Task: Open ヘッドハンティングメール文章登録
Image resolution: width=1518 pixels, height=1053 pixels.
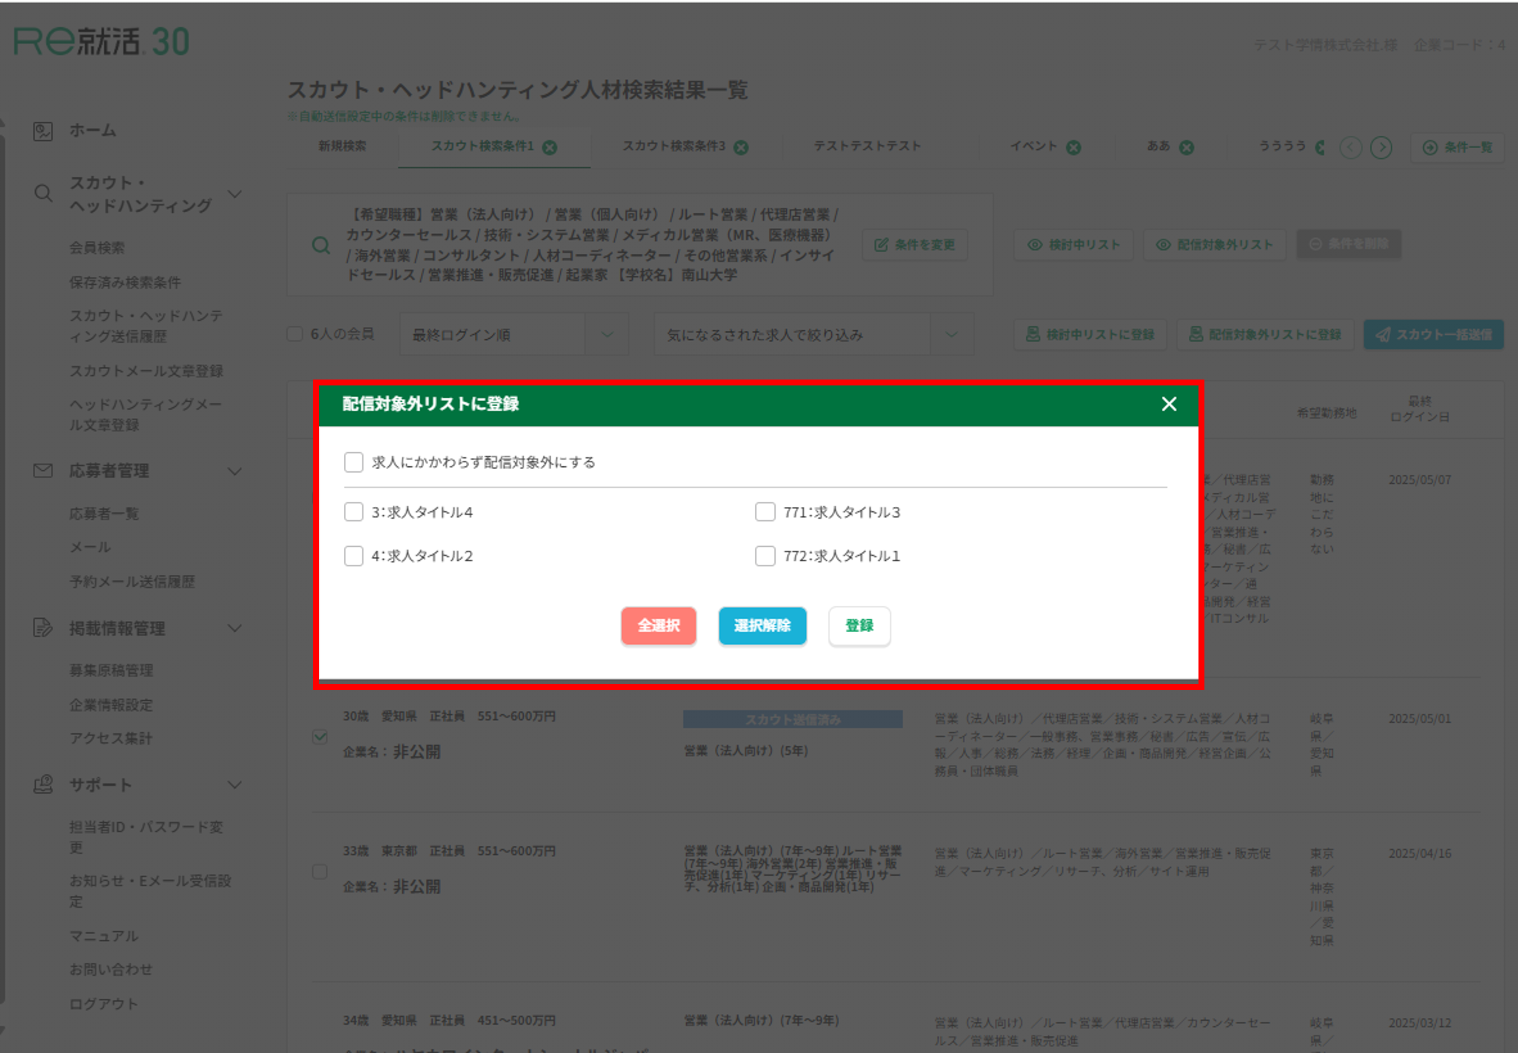Action: 145,414
